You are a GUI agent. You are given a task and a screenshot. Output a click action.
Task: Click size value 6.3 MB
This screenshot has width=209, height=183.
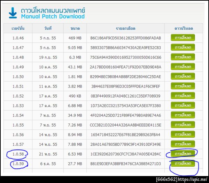click(x=75, y=58)
